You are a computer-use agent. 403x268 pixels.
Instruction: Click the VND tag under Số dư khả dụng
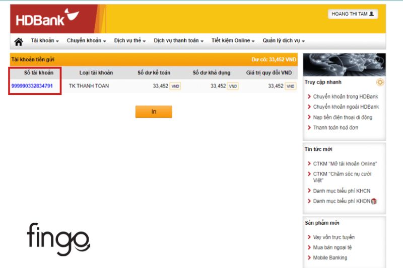(233, 86)
